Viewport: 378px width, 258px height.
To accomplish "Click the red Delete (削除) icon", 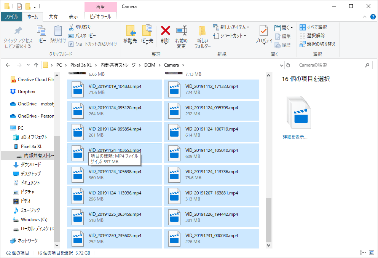I will (165, 30).
